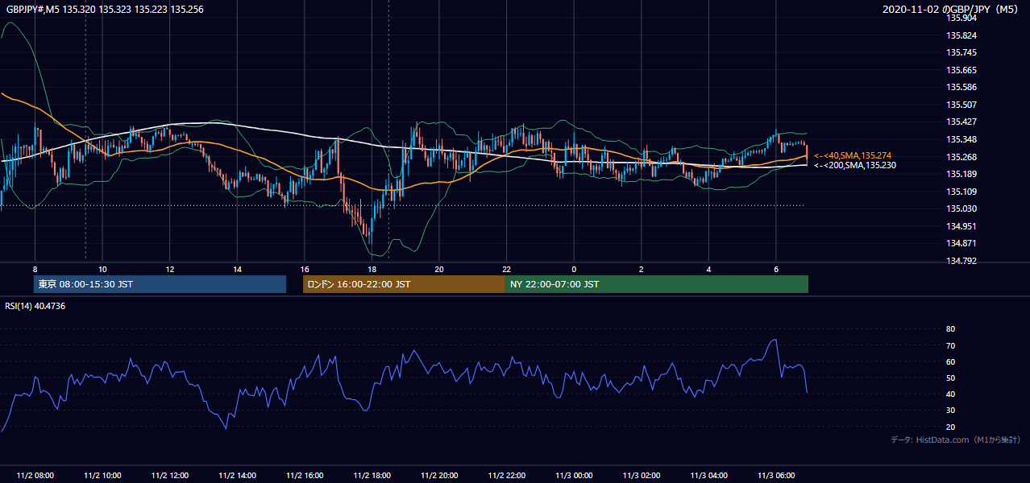Image resolution: width=1030 pixels, height=483 pixels.
Task: Select the 2020-11-02 GBP/JPY (M5) heading
Action: (951, 10)
